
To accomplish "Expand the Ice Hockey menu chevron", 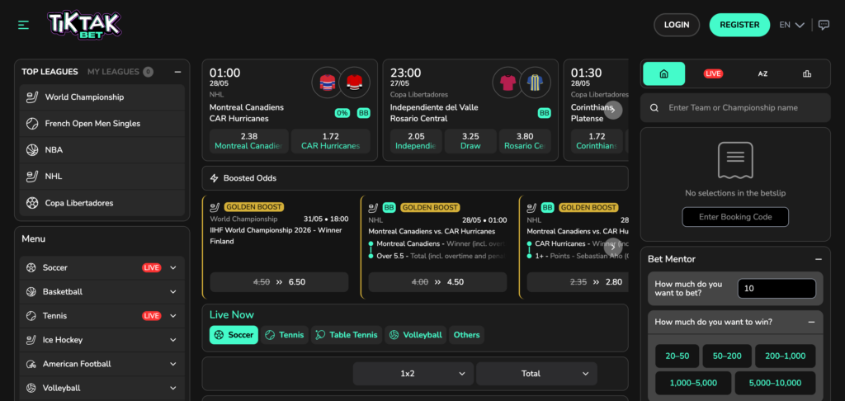I will tap(173, 340).
